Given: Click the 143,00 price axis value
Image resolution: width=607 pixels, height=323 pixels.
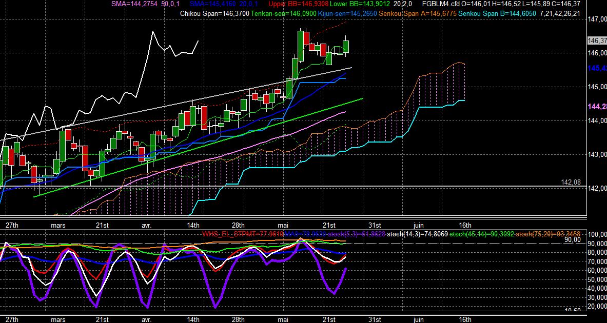Looking at the screenshot, I should (597, 154).
